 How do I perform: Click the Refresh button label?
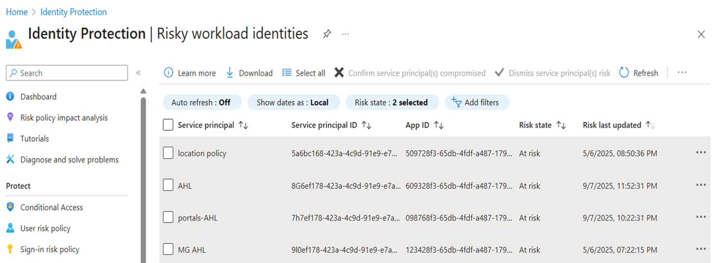(645, 73)
